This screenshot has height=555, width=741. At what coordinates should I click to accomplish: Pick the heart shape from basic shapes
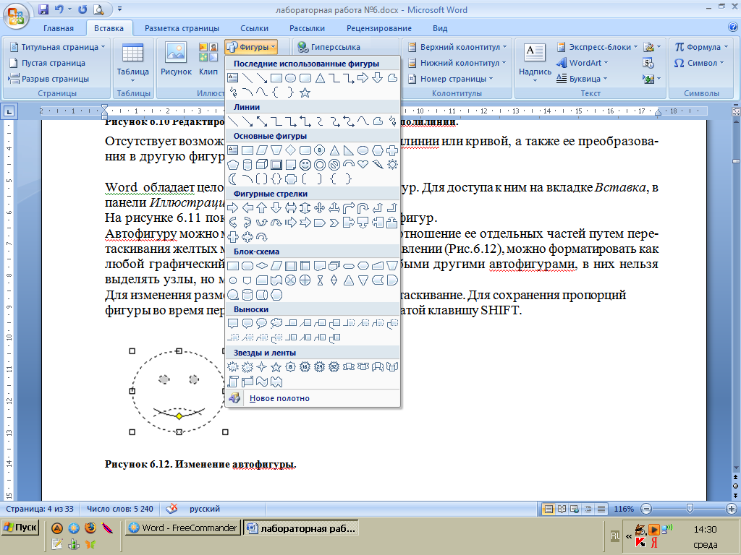point(363,165)
